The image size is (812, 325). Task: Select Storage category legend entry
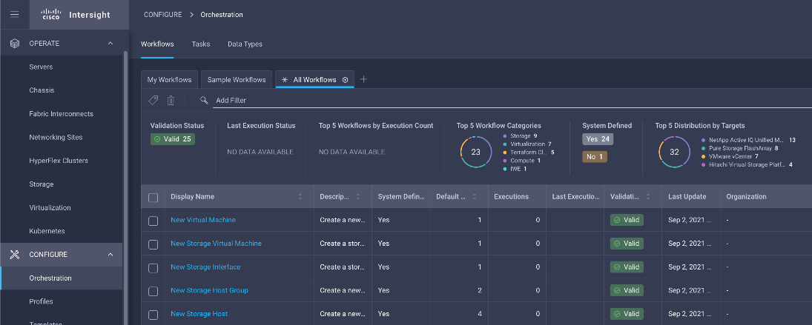click(520, 136)
